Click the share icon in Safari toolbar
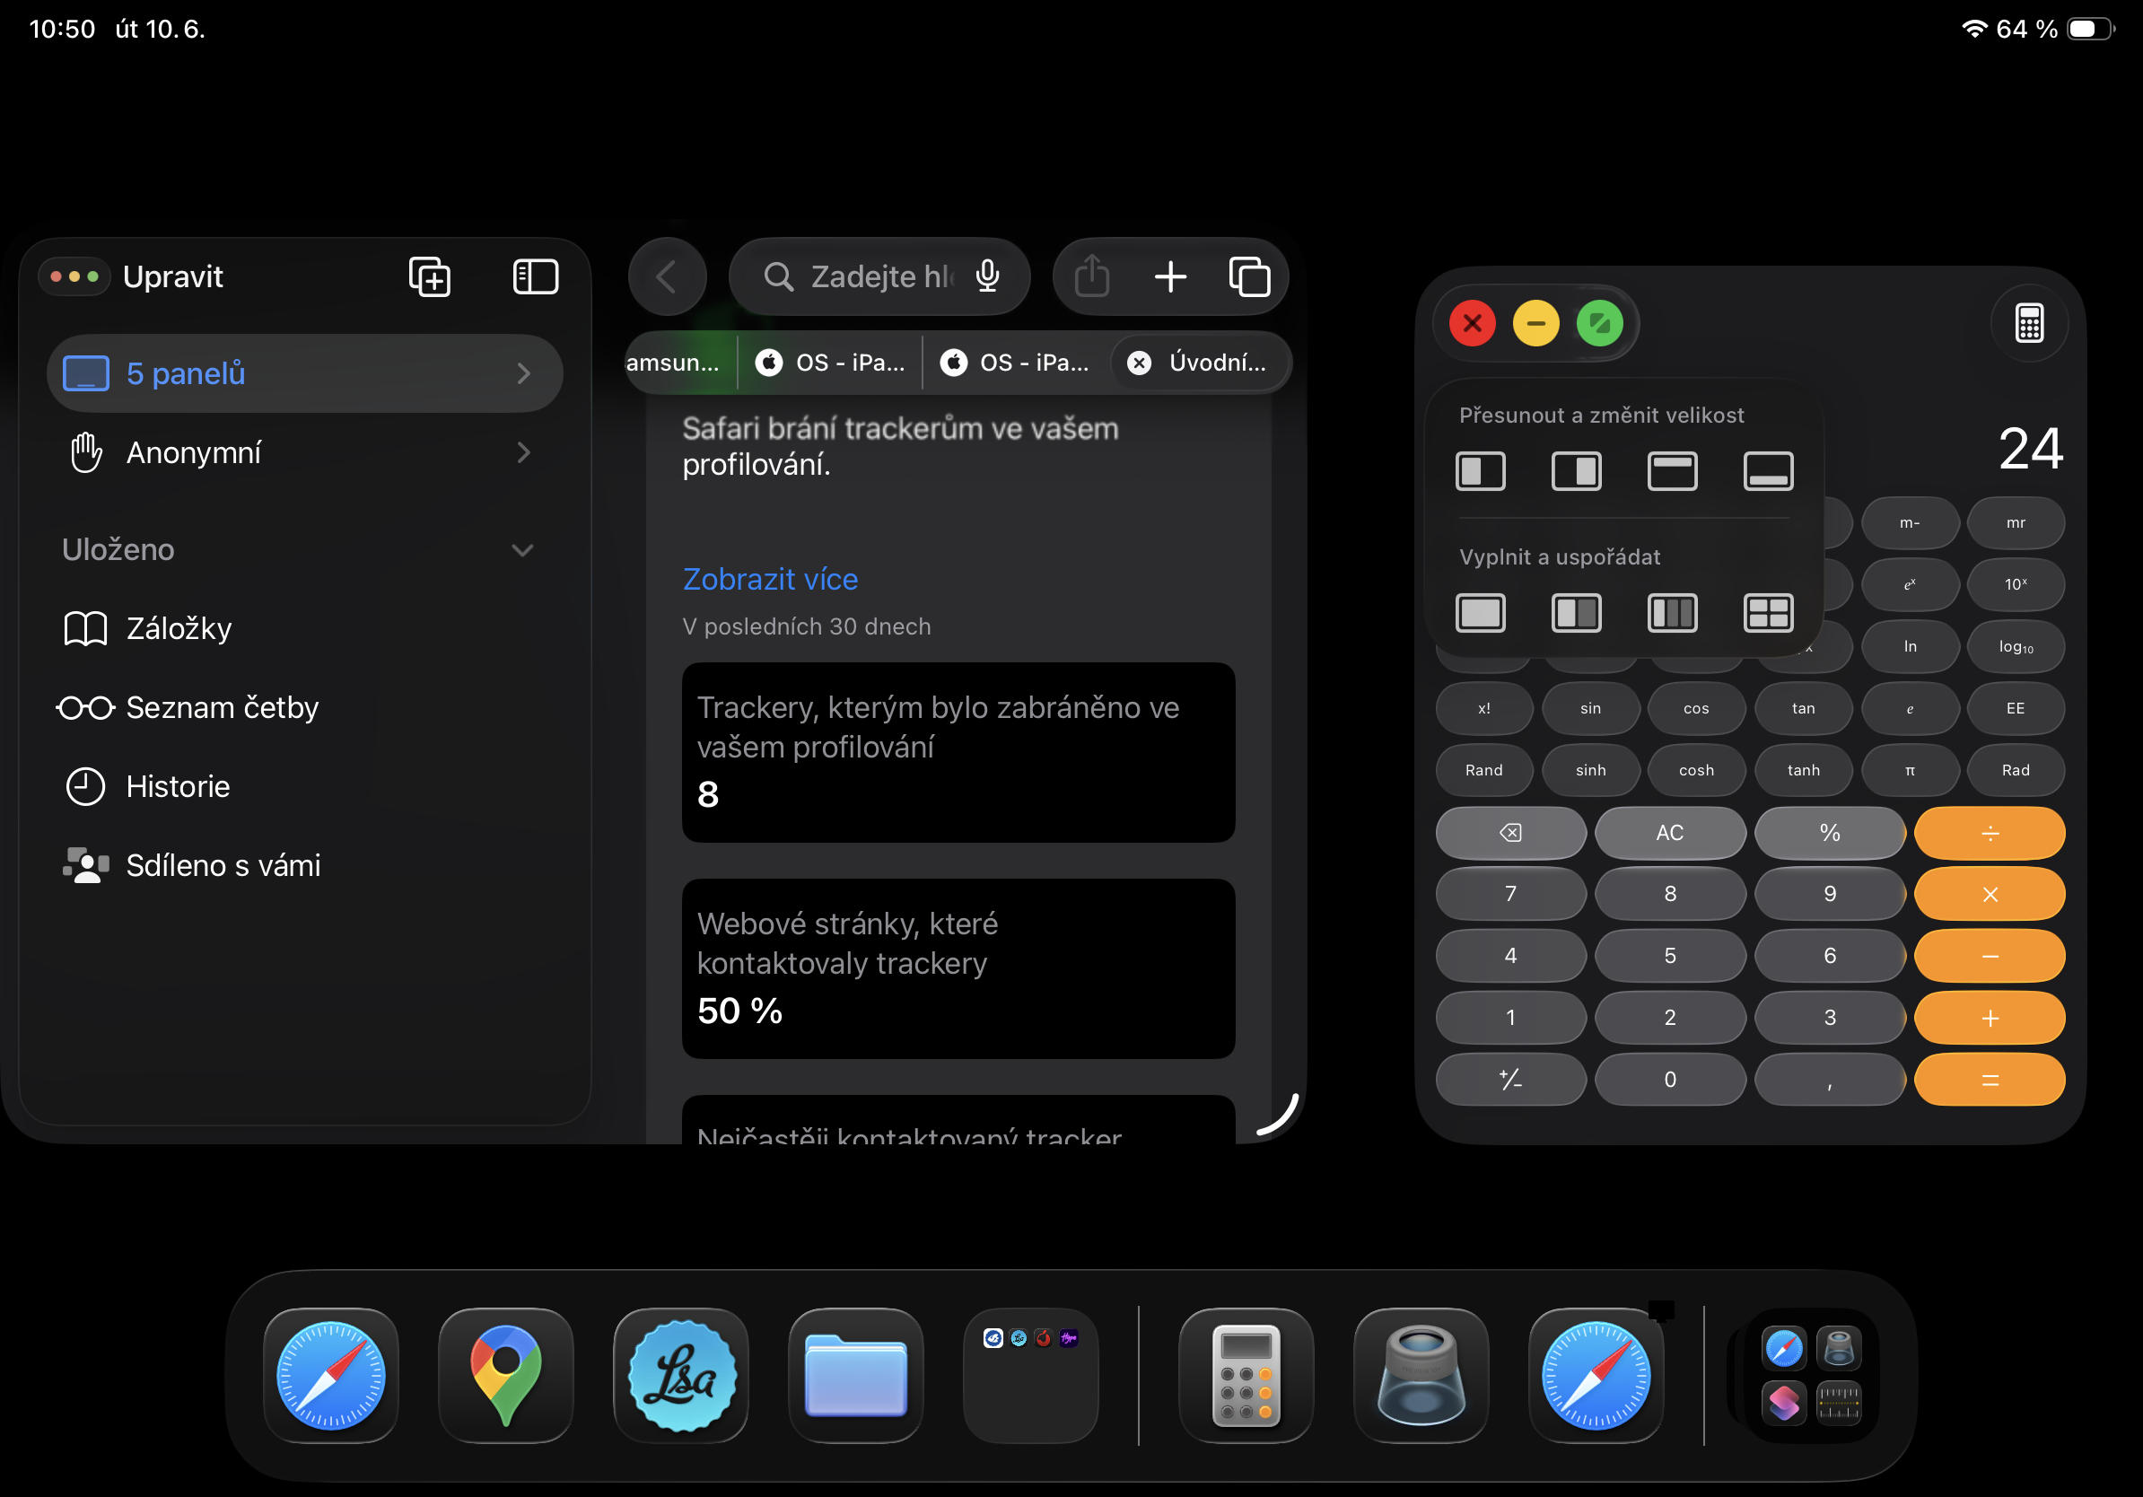The height and width of the screenshot is (1497, 2143). [1091, 277]
